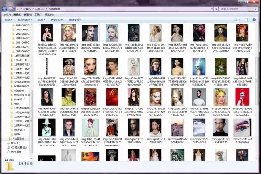Toggle the preview pane icon

[x=247, y=20]
